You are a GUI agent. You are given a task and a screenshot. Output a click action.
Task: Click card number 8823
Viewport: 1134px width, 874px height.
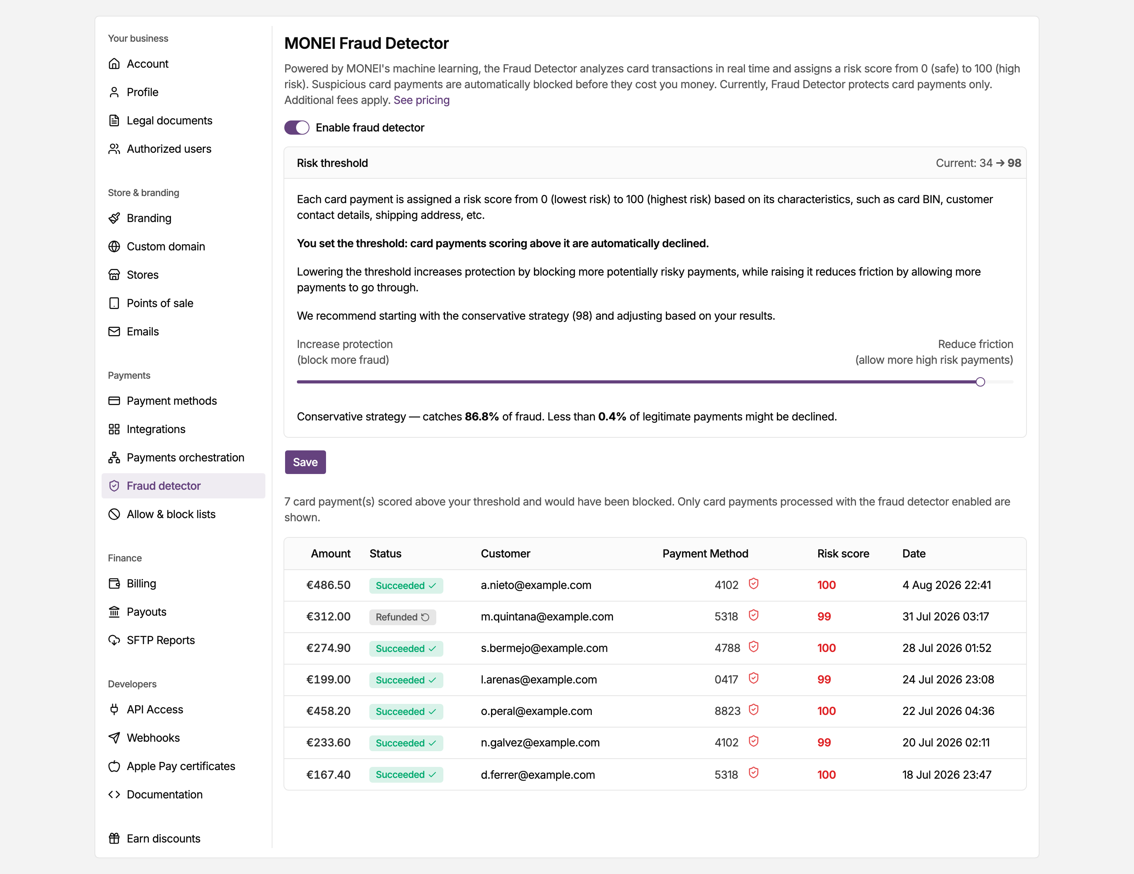[x=727, y=711]
